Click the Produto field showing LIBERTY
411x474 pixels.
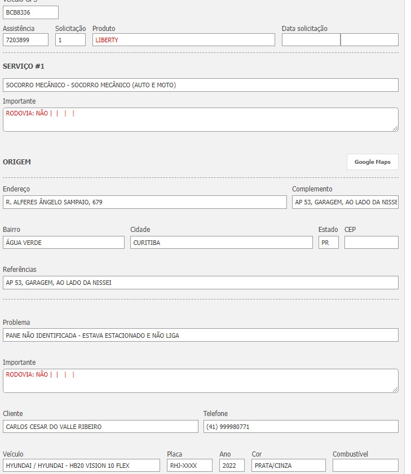[184, 40]
